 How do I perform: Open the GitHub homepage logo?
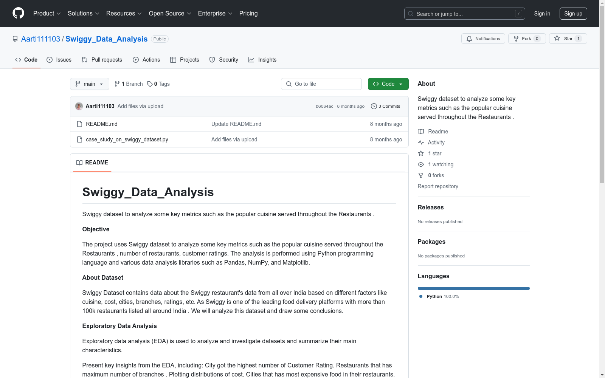[18, 13]
